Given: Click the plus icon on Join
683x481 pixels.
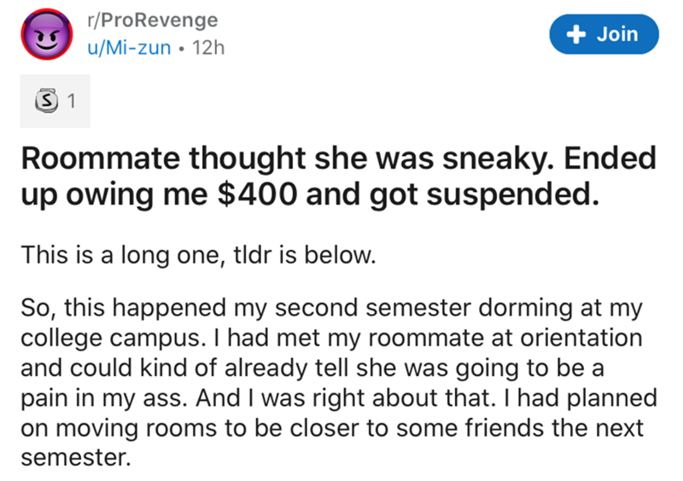Looking at the screenshot, I should click(x=577, y=34).
